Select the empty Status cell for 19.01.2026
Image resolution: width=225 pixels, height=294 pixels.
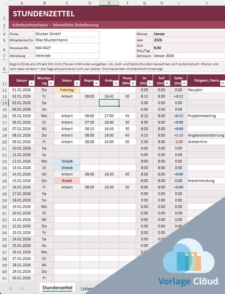click(x=67, y=207)
